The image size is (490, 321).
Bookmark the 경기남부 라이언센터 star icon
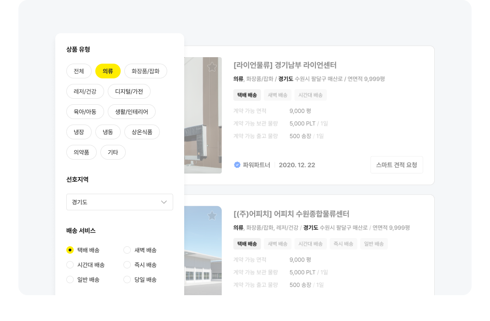[212, 67]
